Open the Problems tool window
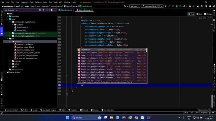The width and height of the screenshot is (216, 121). (x=73, y=110)
